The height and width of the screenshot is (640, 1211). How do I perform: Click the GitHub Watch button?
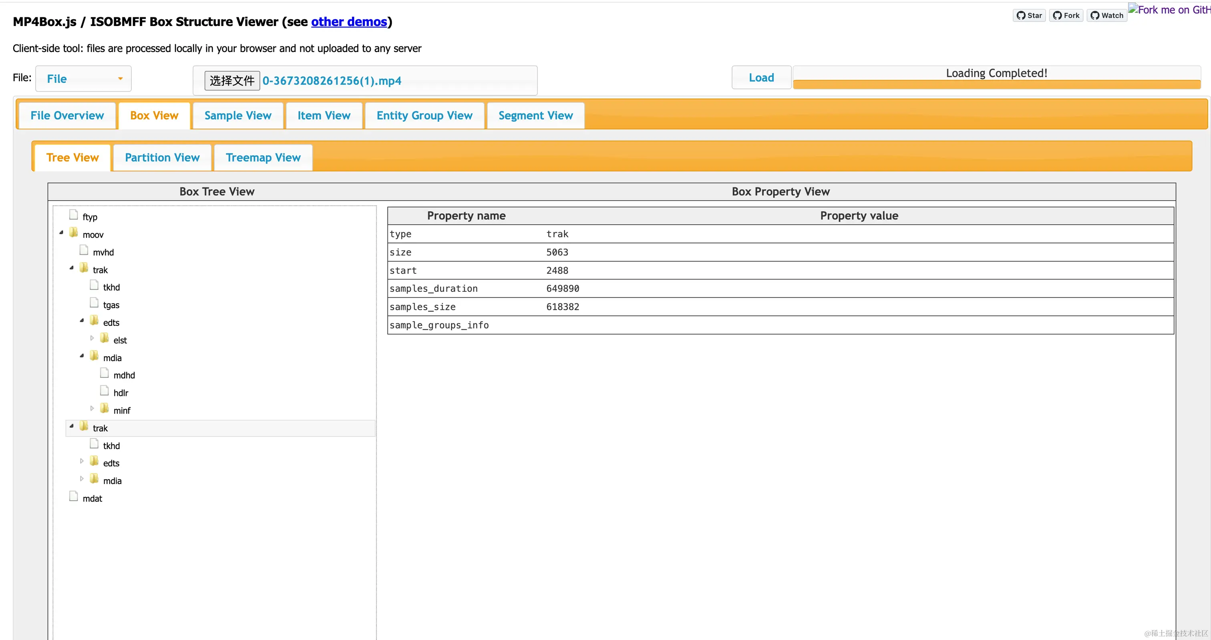coord(1106,16)
